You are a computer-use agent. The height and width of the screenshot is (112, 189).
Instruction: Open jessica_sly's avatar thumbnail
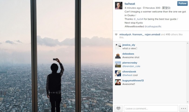click(x=118, y=47)
